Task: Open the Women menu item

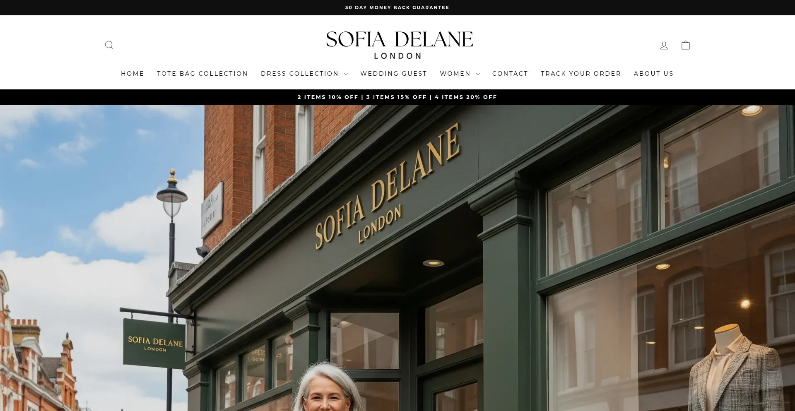Action: coord(455,74)
